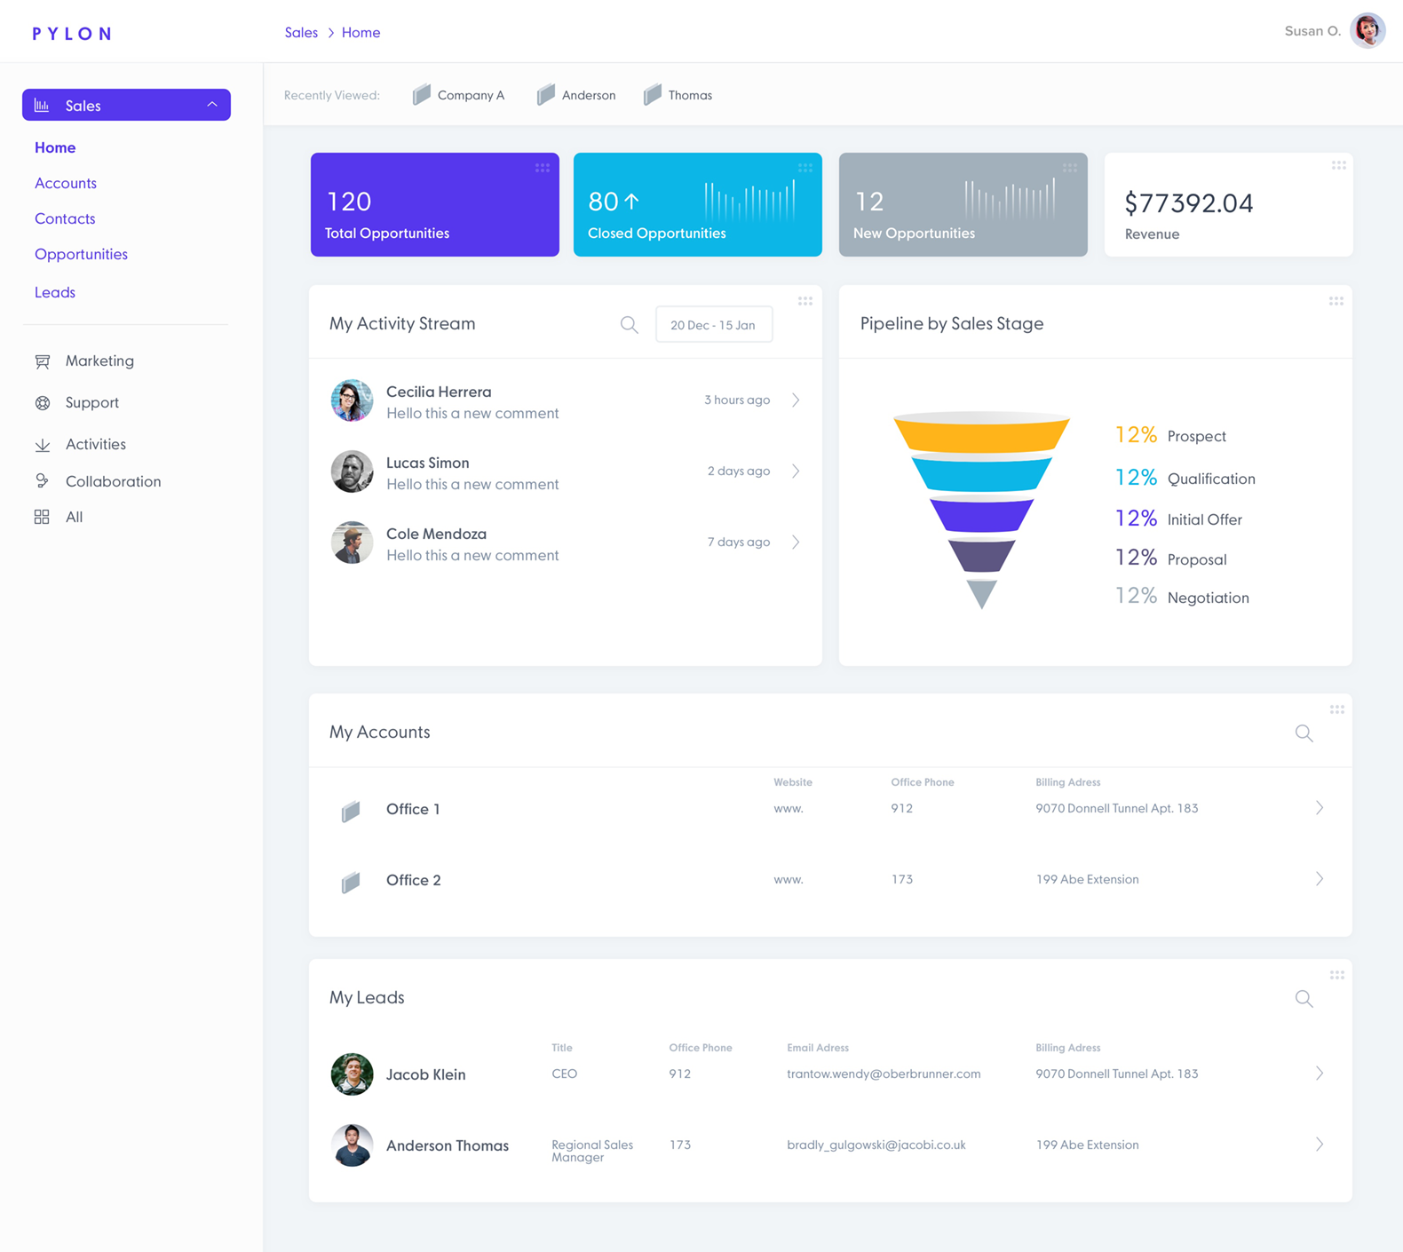
Task: Click the Collaboration icon in sidebar
Action: coord(42,481)
